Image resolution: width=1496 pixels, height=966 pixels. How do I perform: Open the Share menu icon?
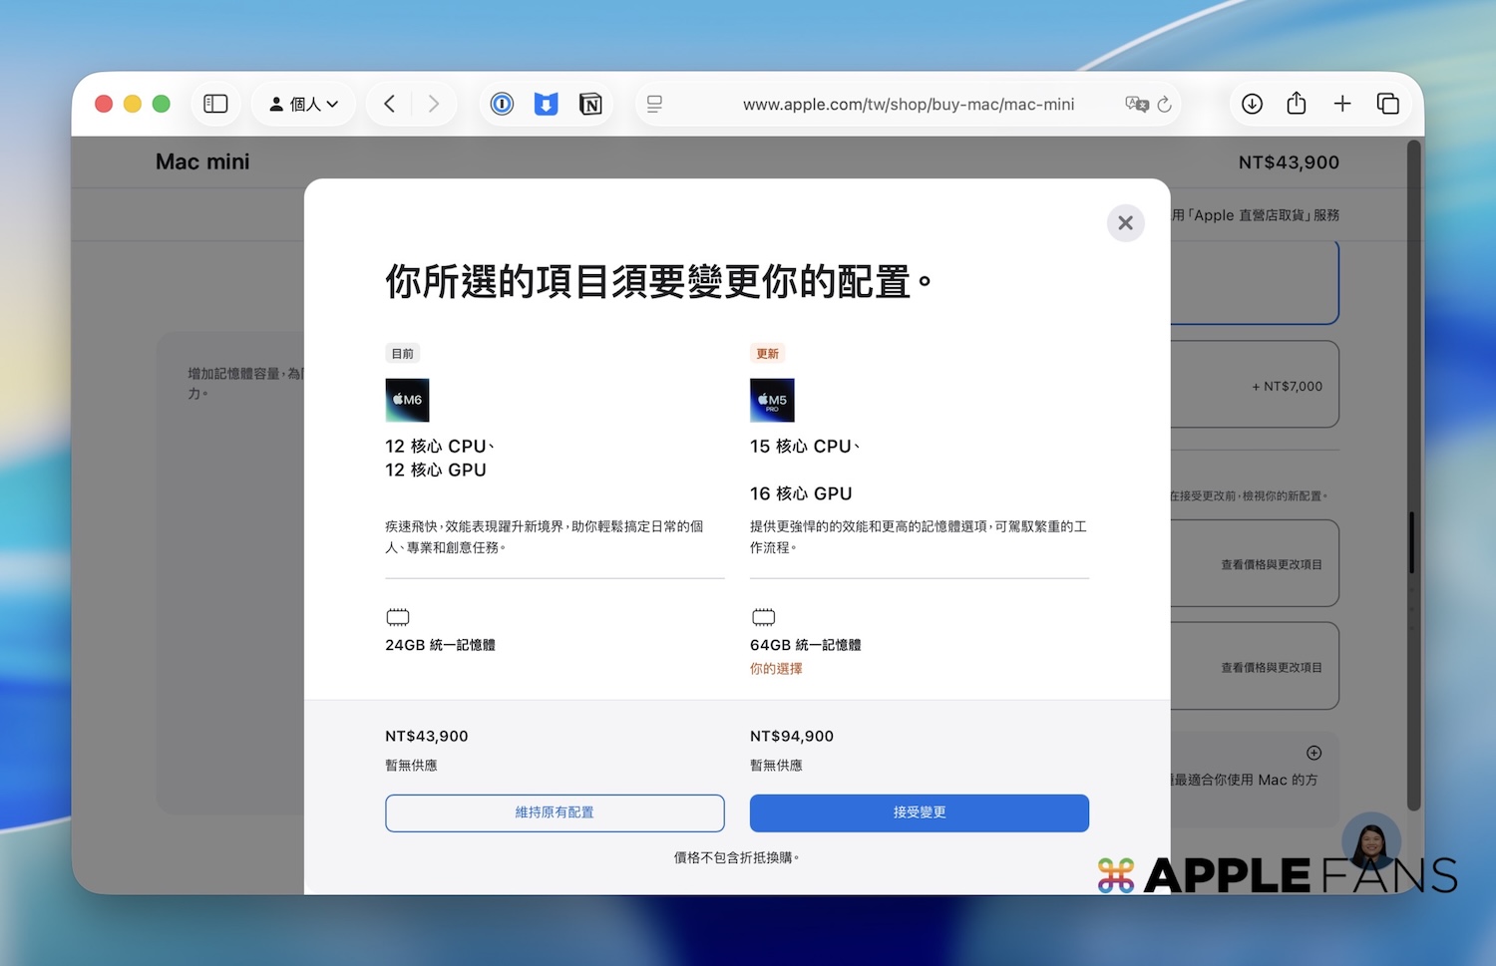tap(1297, 103)
